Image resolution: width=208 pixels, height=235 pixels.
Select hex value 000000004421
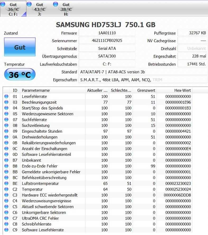(178, 131)
